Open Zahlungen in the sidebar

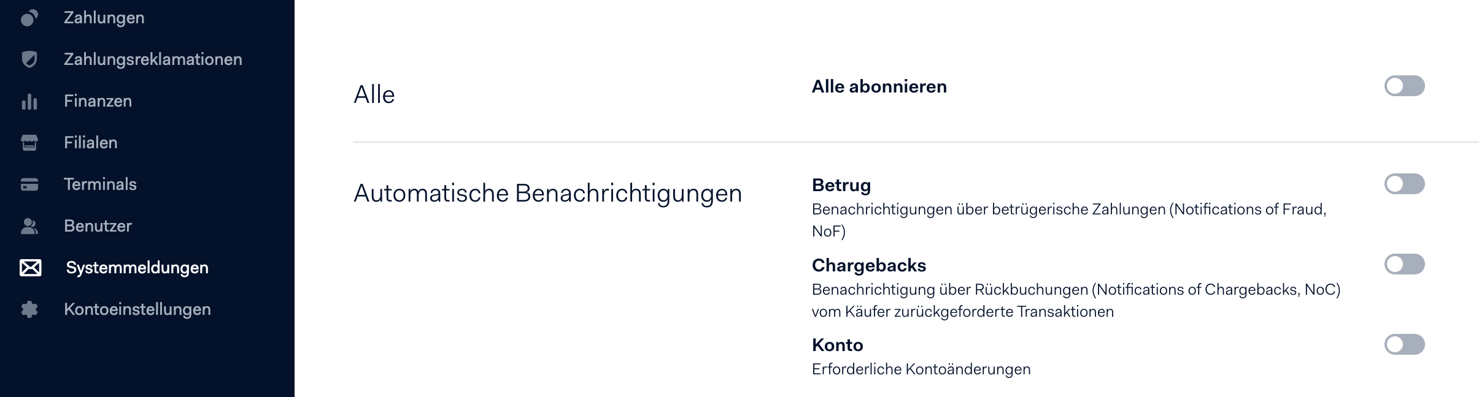pos(104,18)
